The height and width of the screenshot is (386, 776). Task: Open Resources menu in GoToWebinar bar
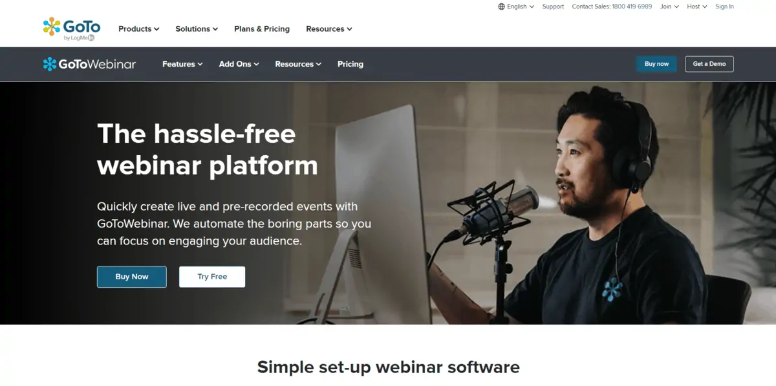coord(298,64)
